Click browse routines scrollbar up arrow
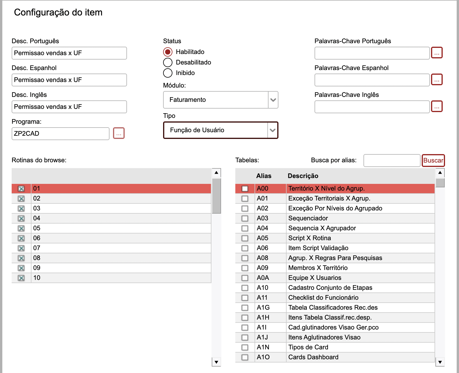The image size is (459, 373). pyautogui.click(x=216, y=173)
